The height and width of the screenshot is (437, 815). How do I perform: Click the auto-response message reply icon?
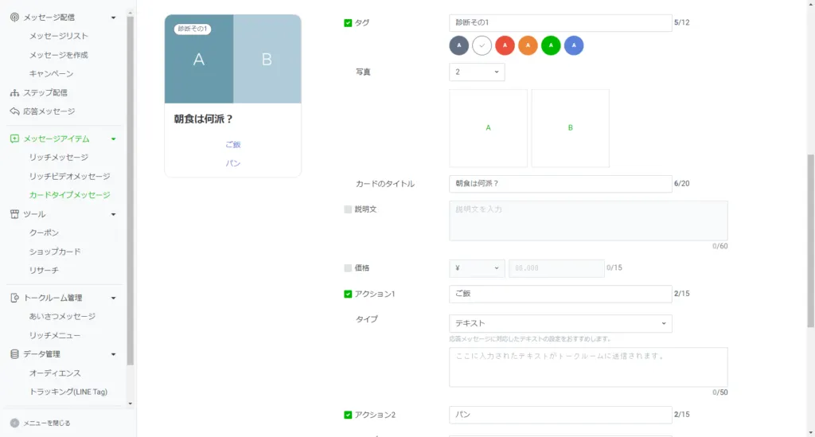pyautogui.click(x=14, y=111)
